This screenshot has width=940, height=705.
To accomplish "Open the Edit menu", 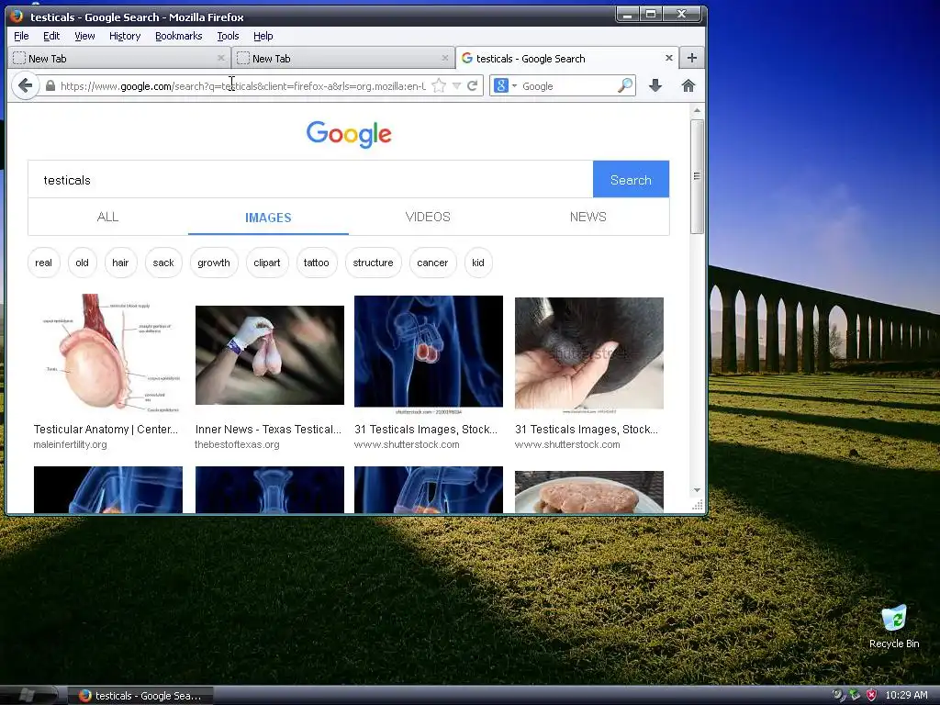I will pyautogui.click(x=51, y=36).
